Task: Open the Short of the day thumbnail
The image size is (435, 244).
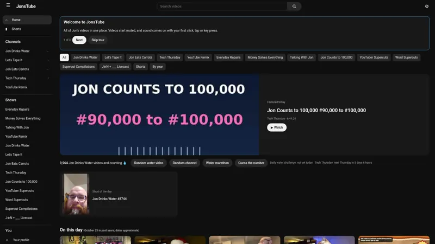Action: [x=76, y=194]
